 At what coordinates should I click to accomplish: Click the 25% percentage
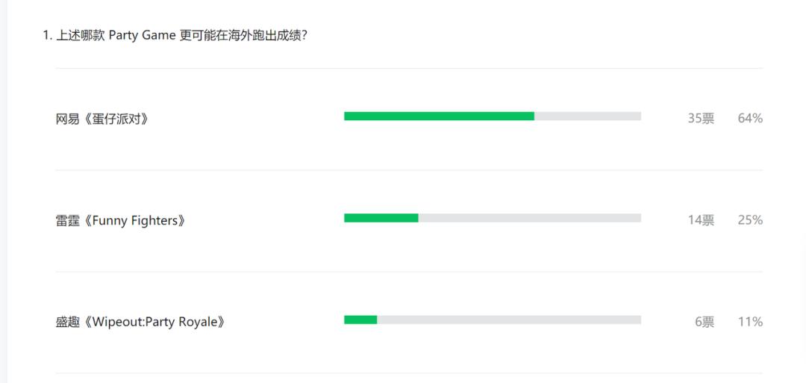750,220
